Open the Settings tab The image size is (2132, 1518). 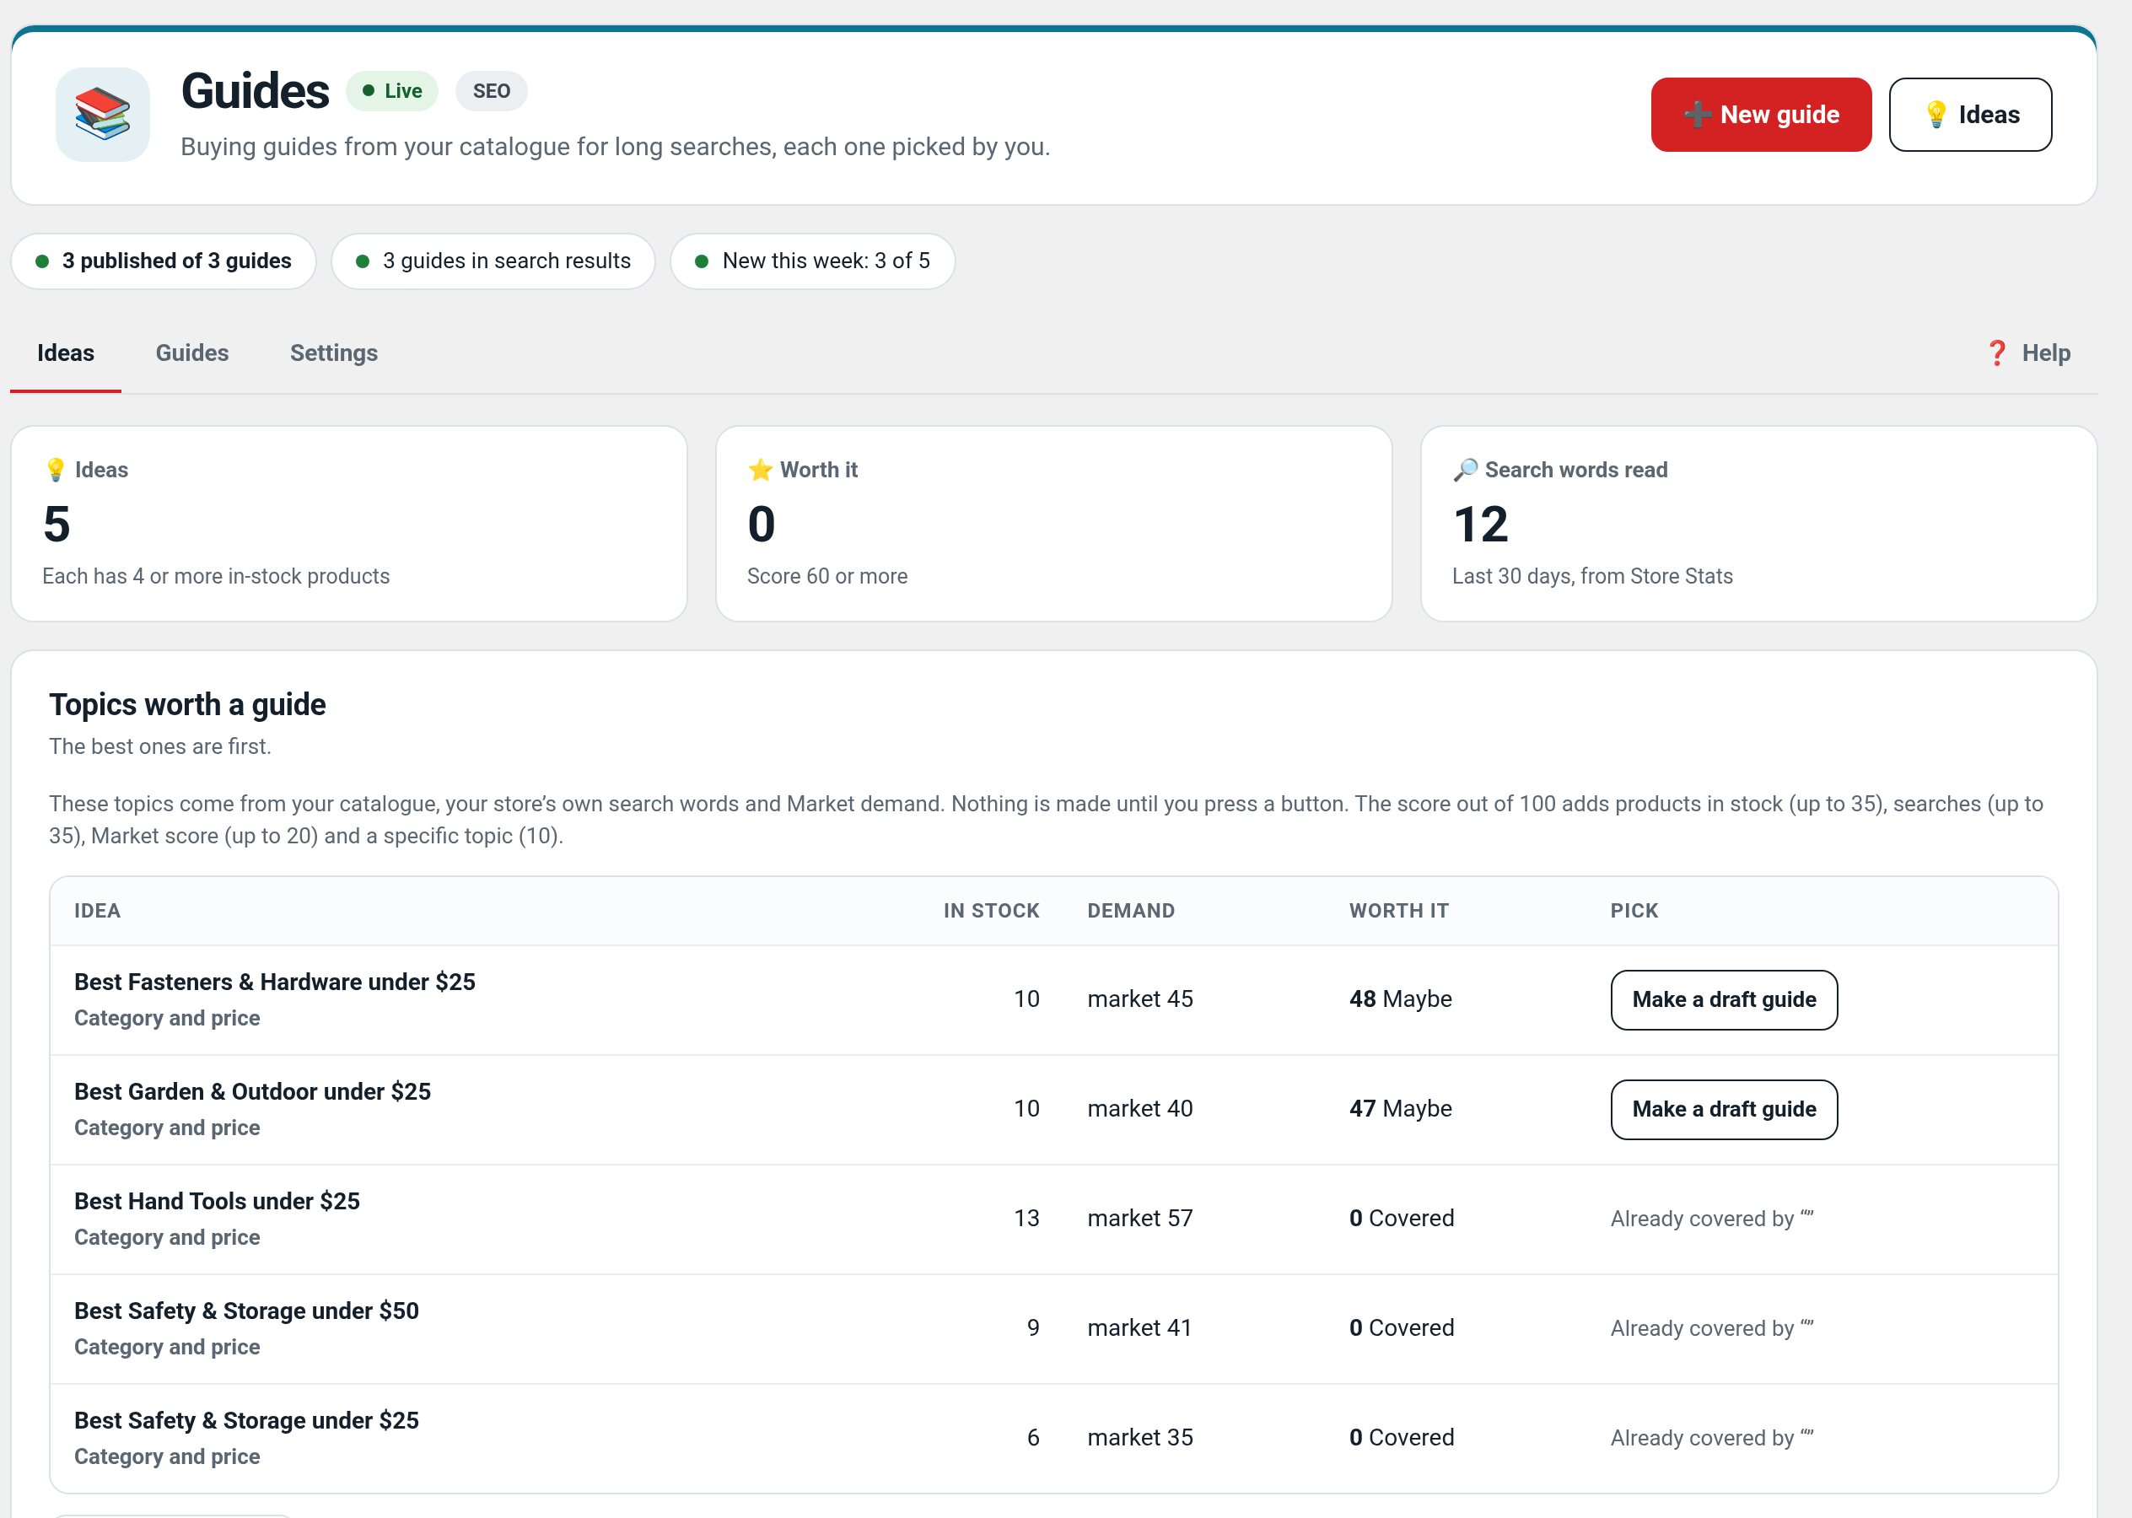(x=334, y=353)
